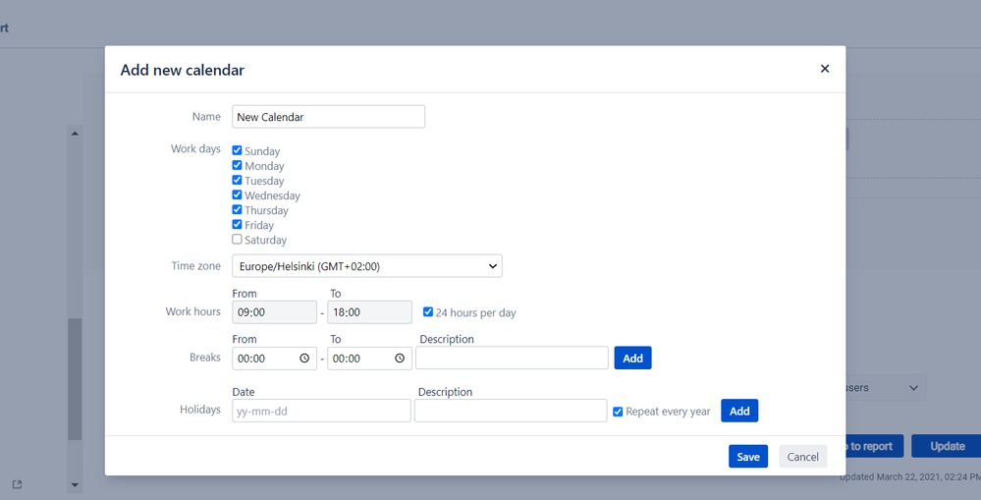Uncheck the Wednesday work day checkbox

[x=237, y=194]
